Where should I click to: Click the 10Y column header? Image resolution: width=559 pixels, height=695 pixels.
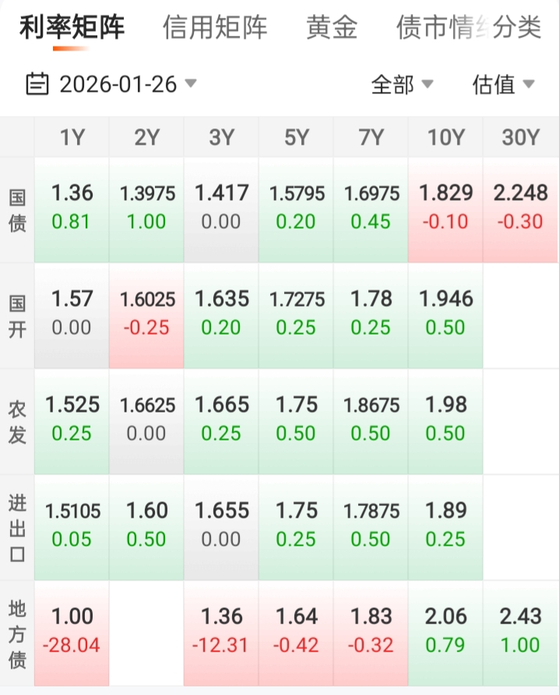[x=445, y=138]
